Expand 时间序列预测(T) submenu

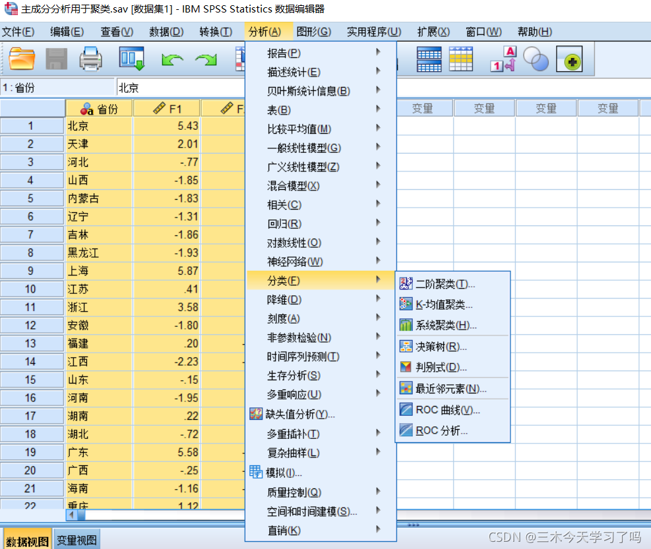click(321, 357)
